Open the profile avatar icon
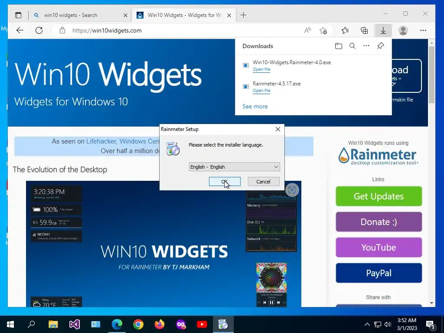This screenshot has width=444, height=333. [403, 30]
